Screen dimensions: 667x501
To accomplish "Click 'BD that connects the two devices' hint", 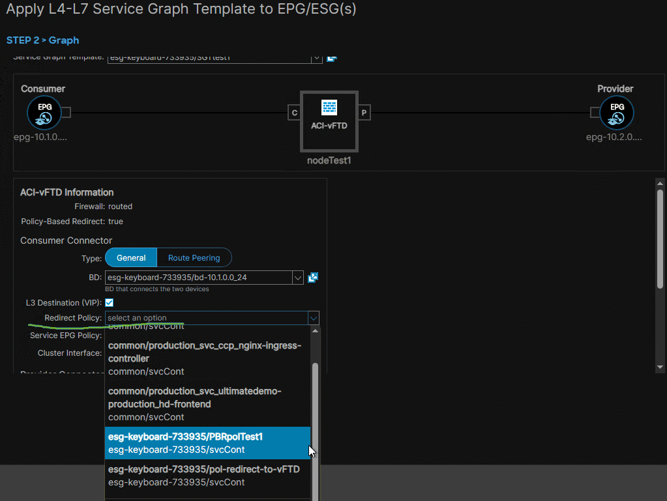I will pyautogui.click(x=157, y=289).
